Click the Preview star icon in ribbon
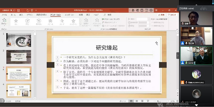Image resolution: width=214 pixels, height=107 pixels. [4, 20]
